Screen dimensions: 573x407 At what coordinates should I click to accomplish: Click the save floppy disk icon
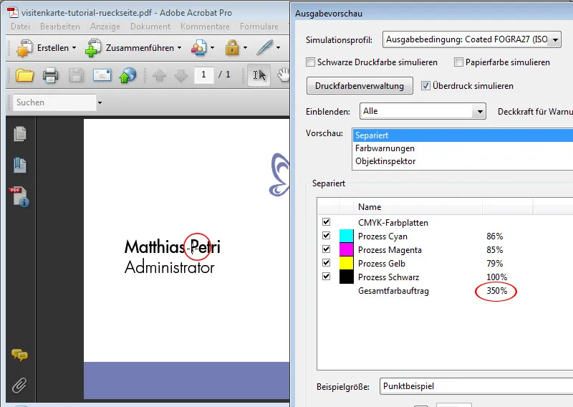[76, 75]
